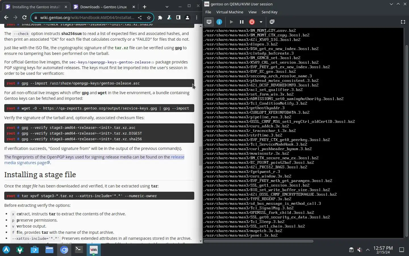
Task: Open the software store taskbar icon
Action: point(35,250)
